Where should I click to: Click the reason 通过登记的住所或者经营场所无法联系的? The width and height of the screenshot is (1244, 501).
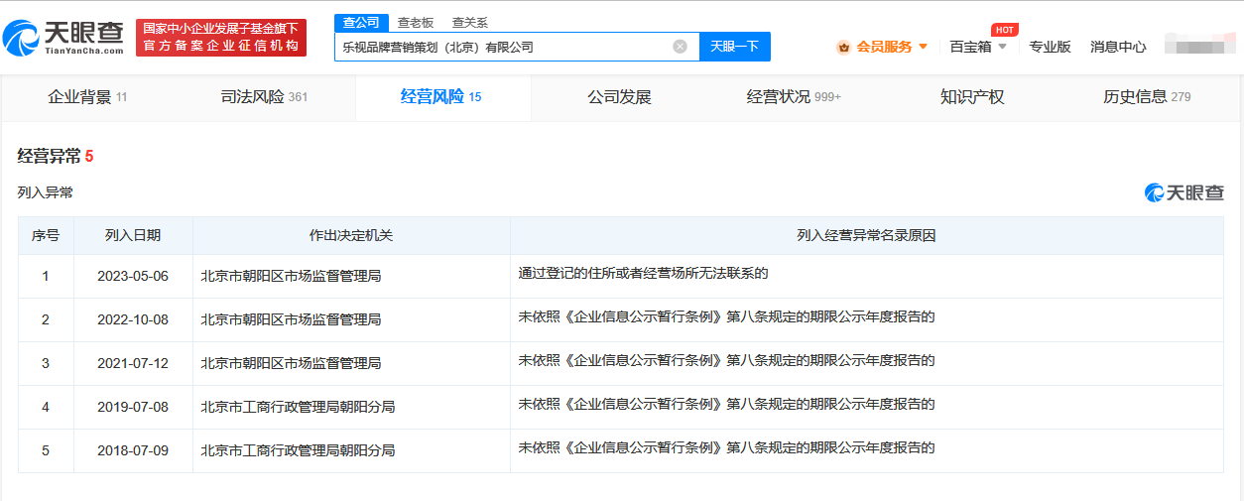(644, 273)
